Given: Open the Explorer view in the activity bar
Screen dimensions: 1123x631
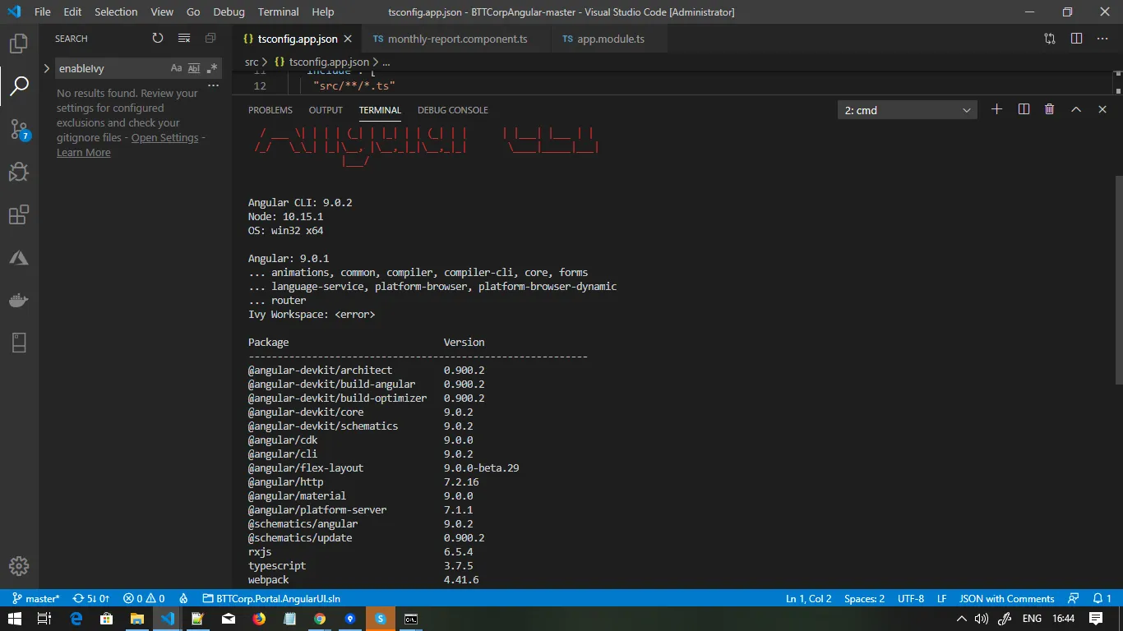Looking at the screenshot, I should tap(19, 44).
